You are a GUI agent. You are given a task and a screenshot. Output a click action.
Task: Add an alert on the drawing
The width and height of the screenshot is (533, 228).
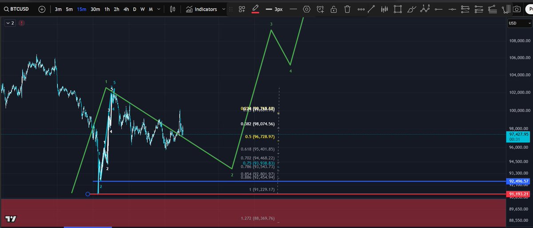click(x=320, y=9)
